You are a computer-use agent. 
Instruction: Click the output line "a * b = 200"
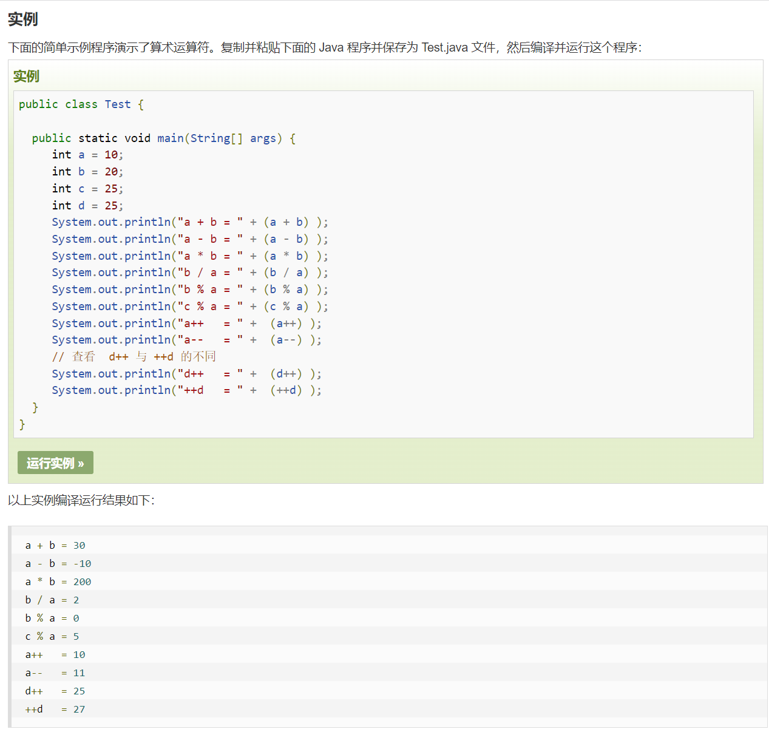[58, 582]
